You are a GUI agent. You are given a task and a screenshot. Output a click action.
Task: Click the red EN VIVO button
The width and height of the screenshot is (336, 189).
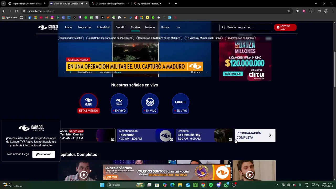click(x=285, y=27)
